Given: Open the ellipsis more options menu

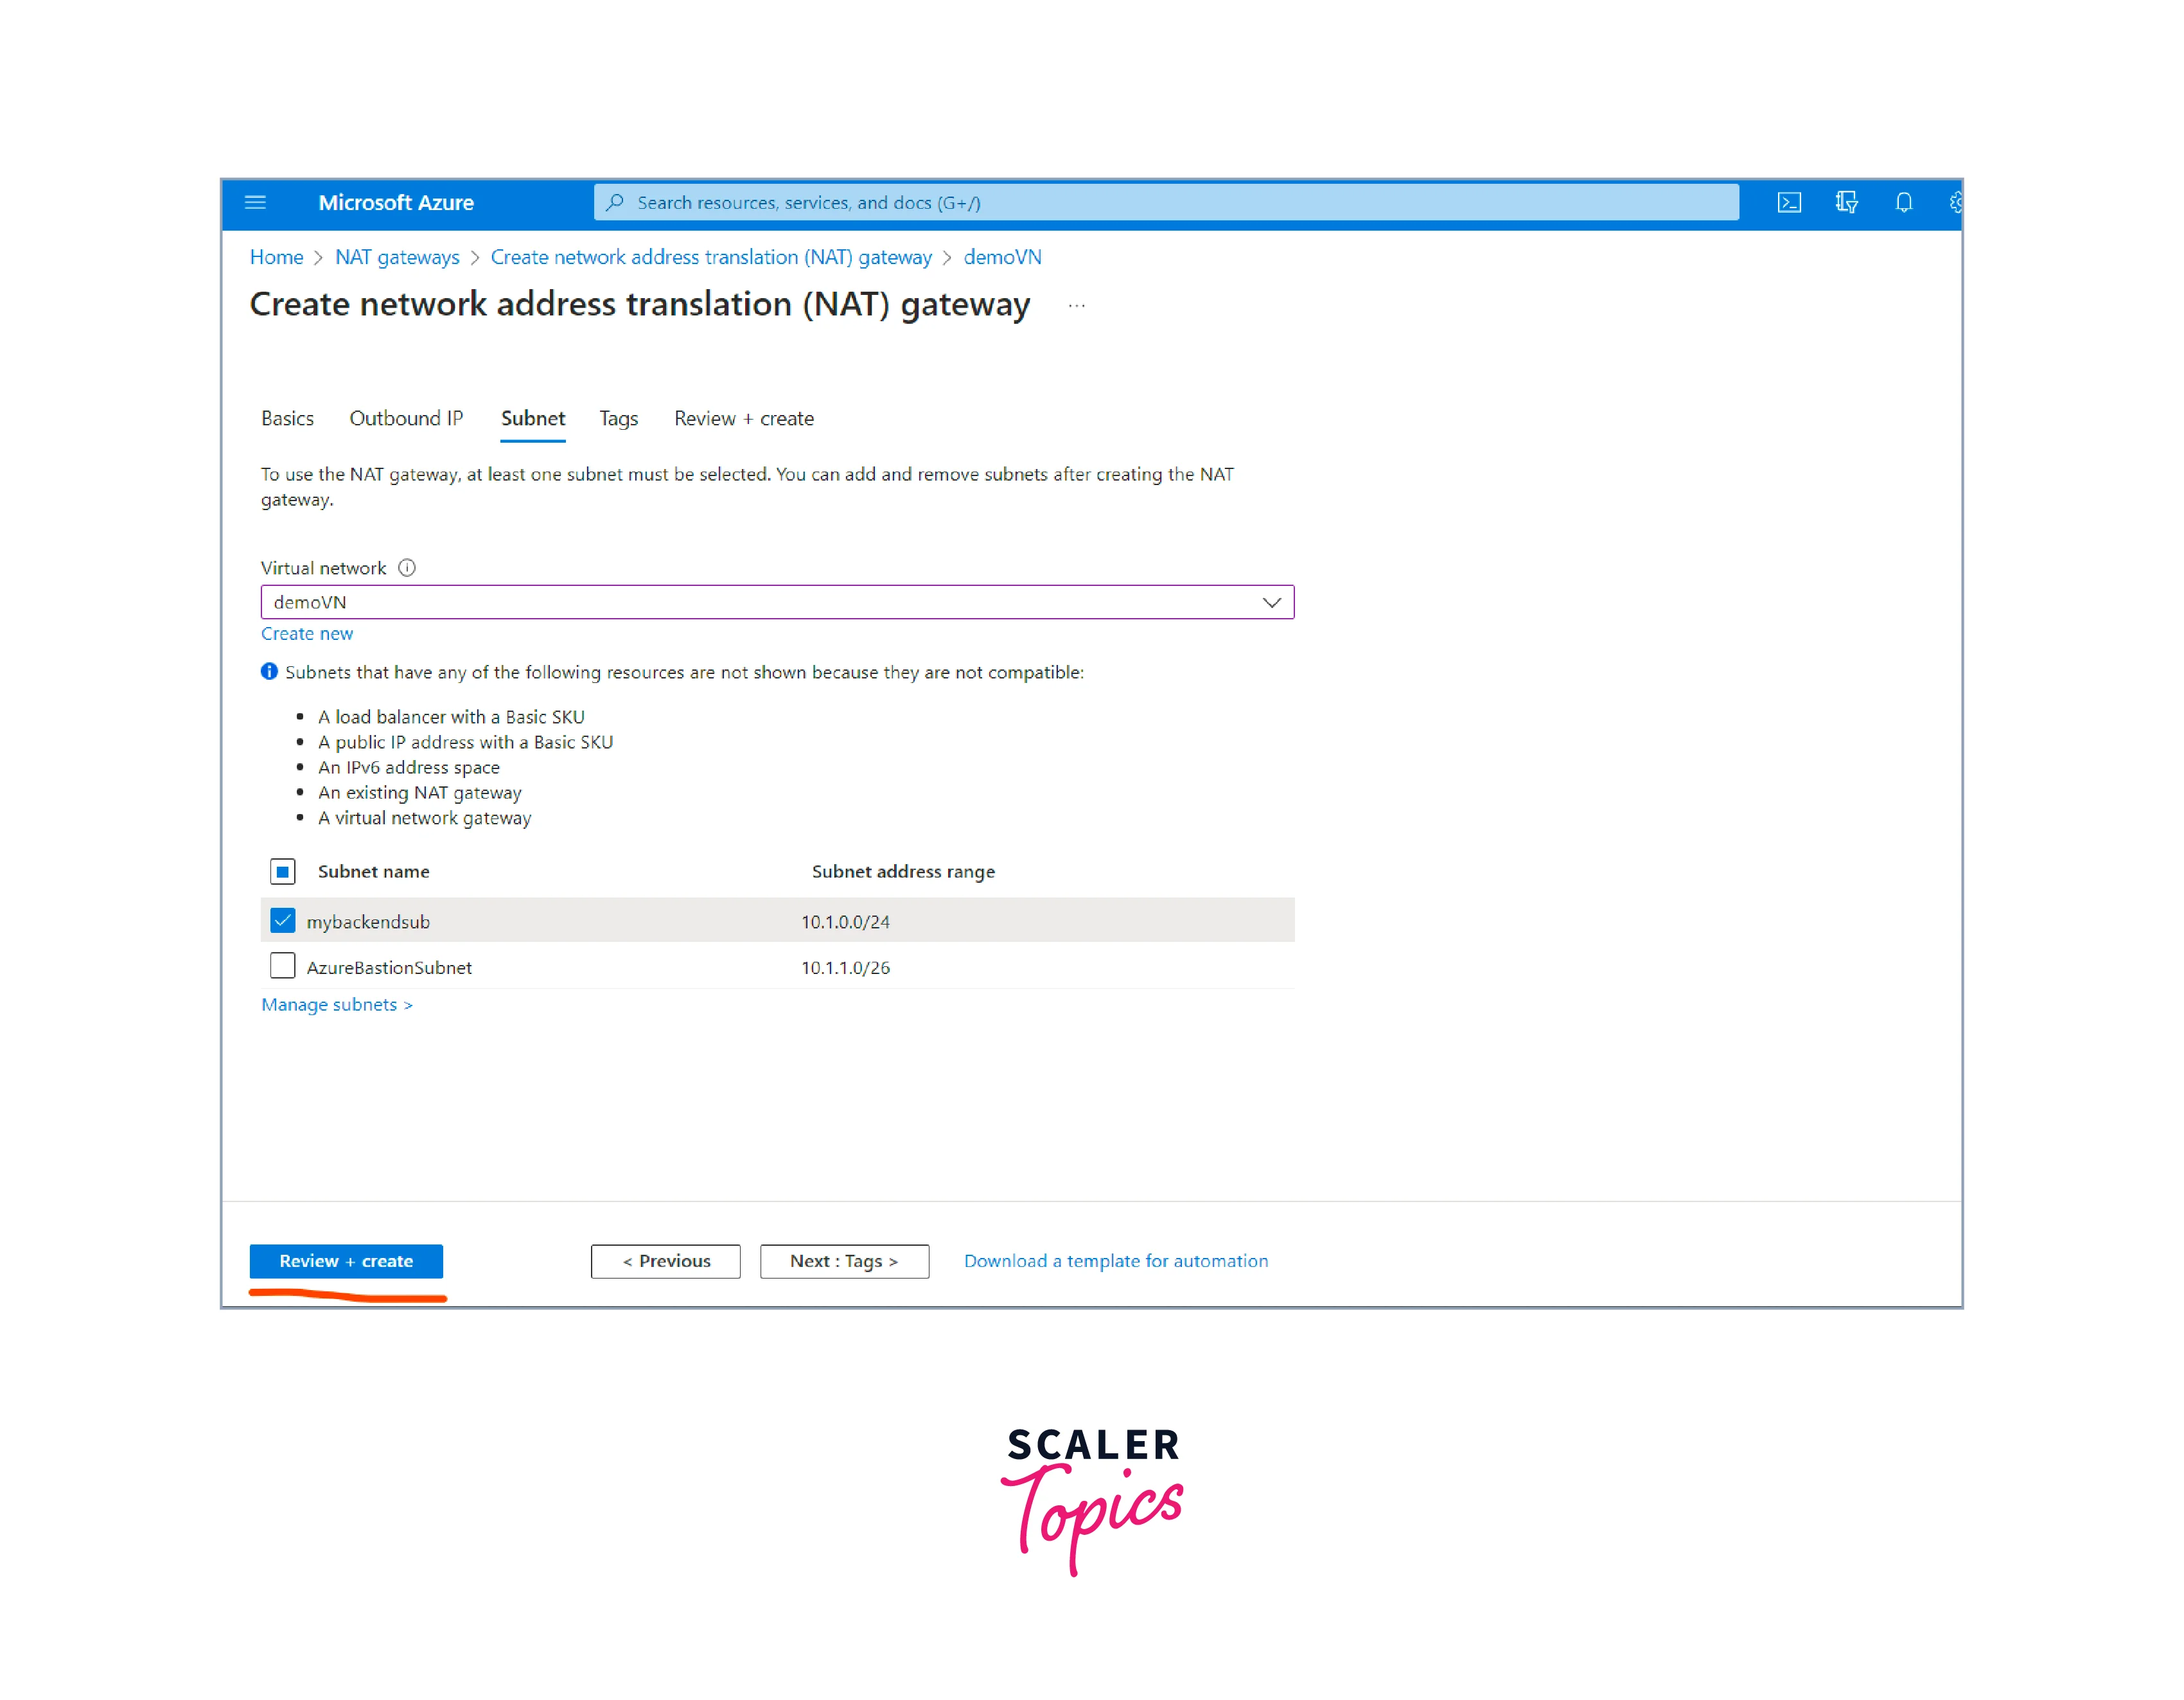Looking at the screenshot, I should click(1076, 306).
